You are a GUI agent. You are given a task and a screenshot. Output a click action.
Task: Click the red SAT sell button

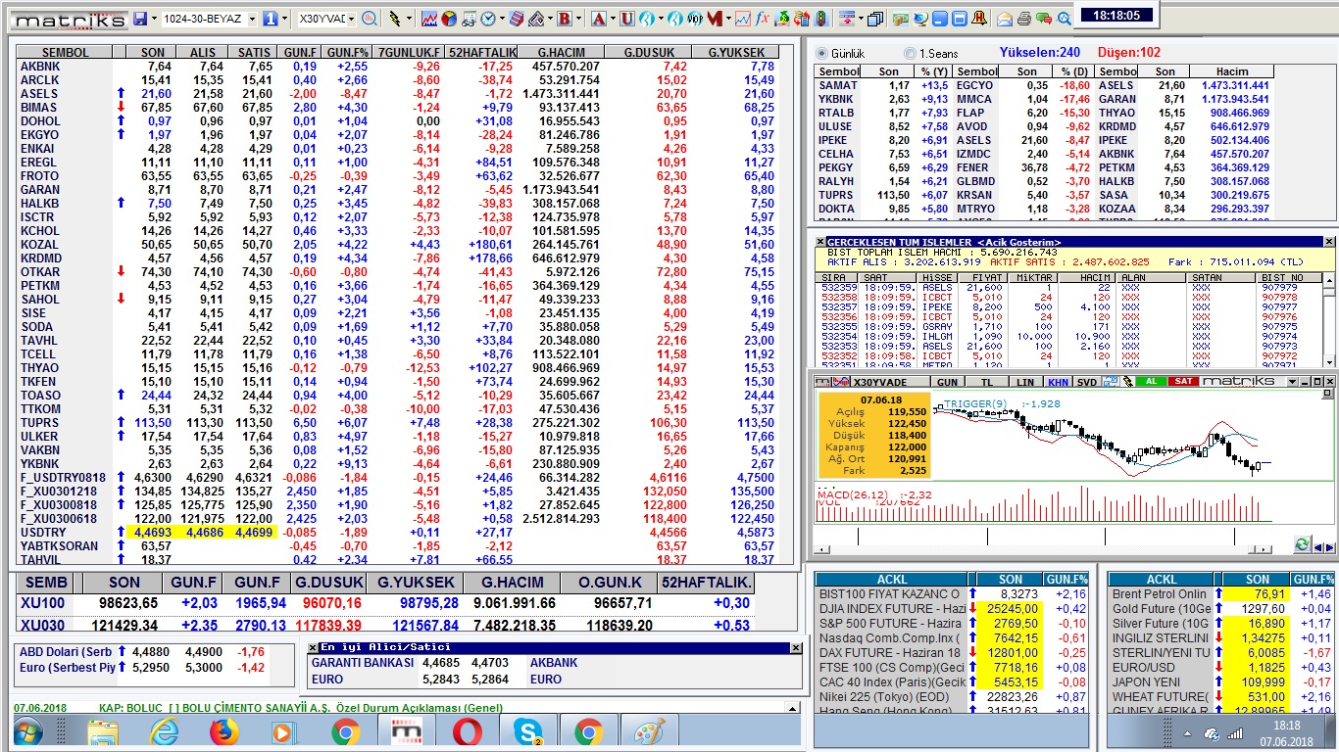click(1183, 381)
